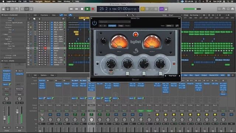Toggle the yellow Cycle mode button
The image size is (236, 133).
tap(142, 9)
